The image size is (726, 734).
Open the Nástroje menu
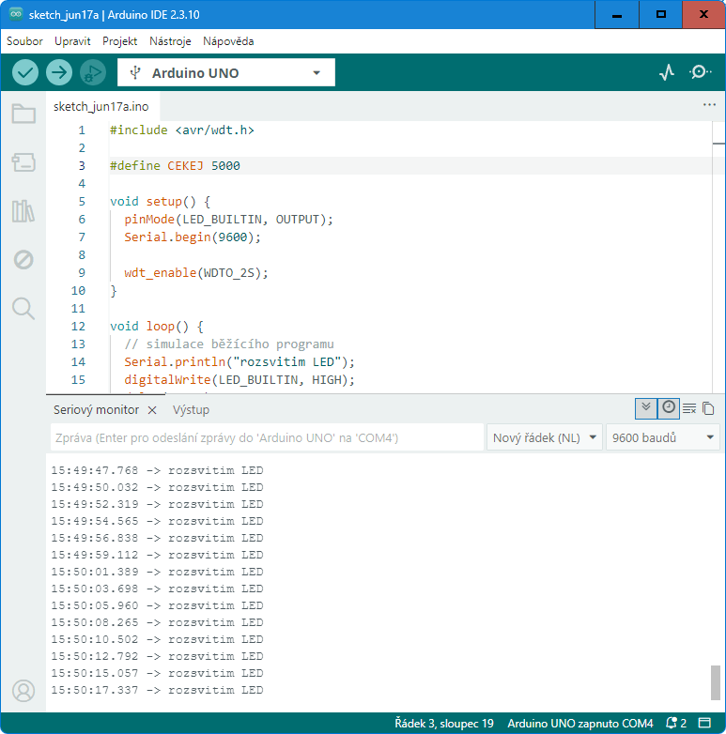click(x=170, y=41)
